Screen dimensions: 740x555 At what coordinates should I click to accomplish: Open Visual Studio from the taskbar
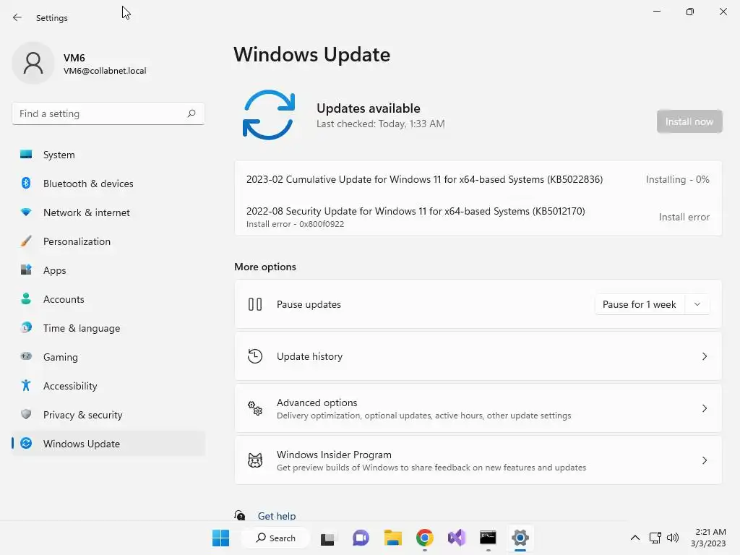pyautogui.click(x=457, y=538)
